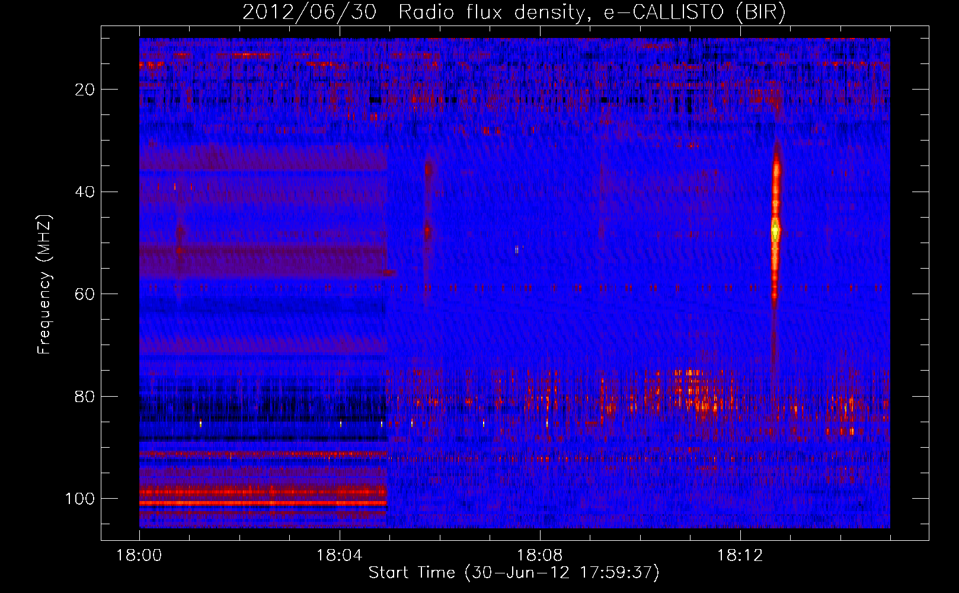Click the bright red horizontal band at 100 MHz
This screenshot has height=593, width=959.
click(x=263, y=503)
